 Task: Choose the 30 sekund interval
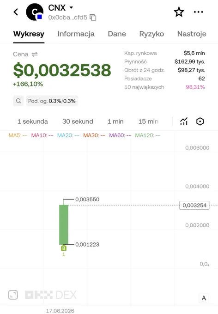[x=78, y=121]
